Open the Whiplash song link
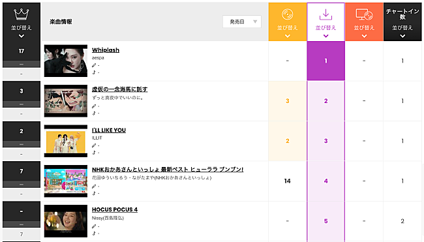This screenshot has height=242, width=424. 106,50
